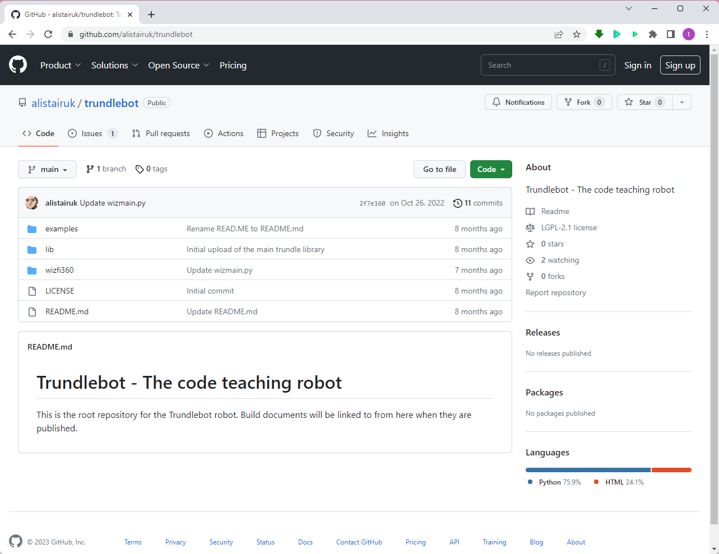
Task: Bookmark this page with the star icon
Action: click(x=577, y=34)
